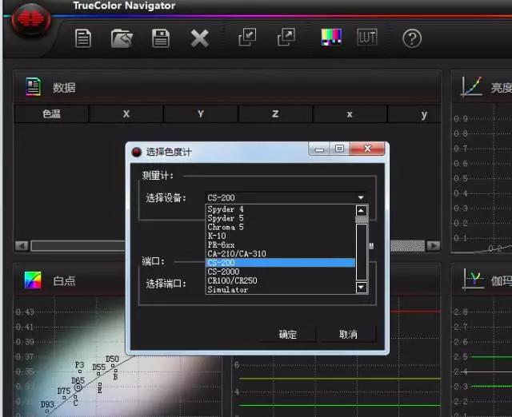
Task: Click the D50 white point marker
Action: point(114,366)
